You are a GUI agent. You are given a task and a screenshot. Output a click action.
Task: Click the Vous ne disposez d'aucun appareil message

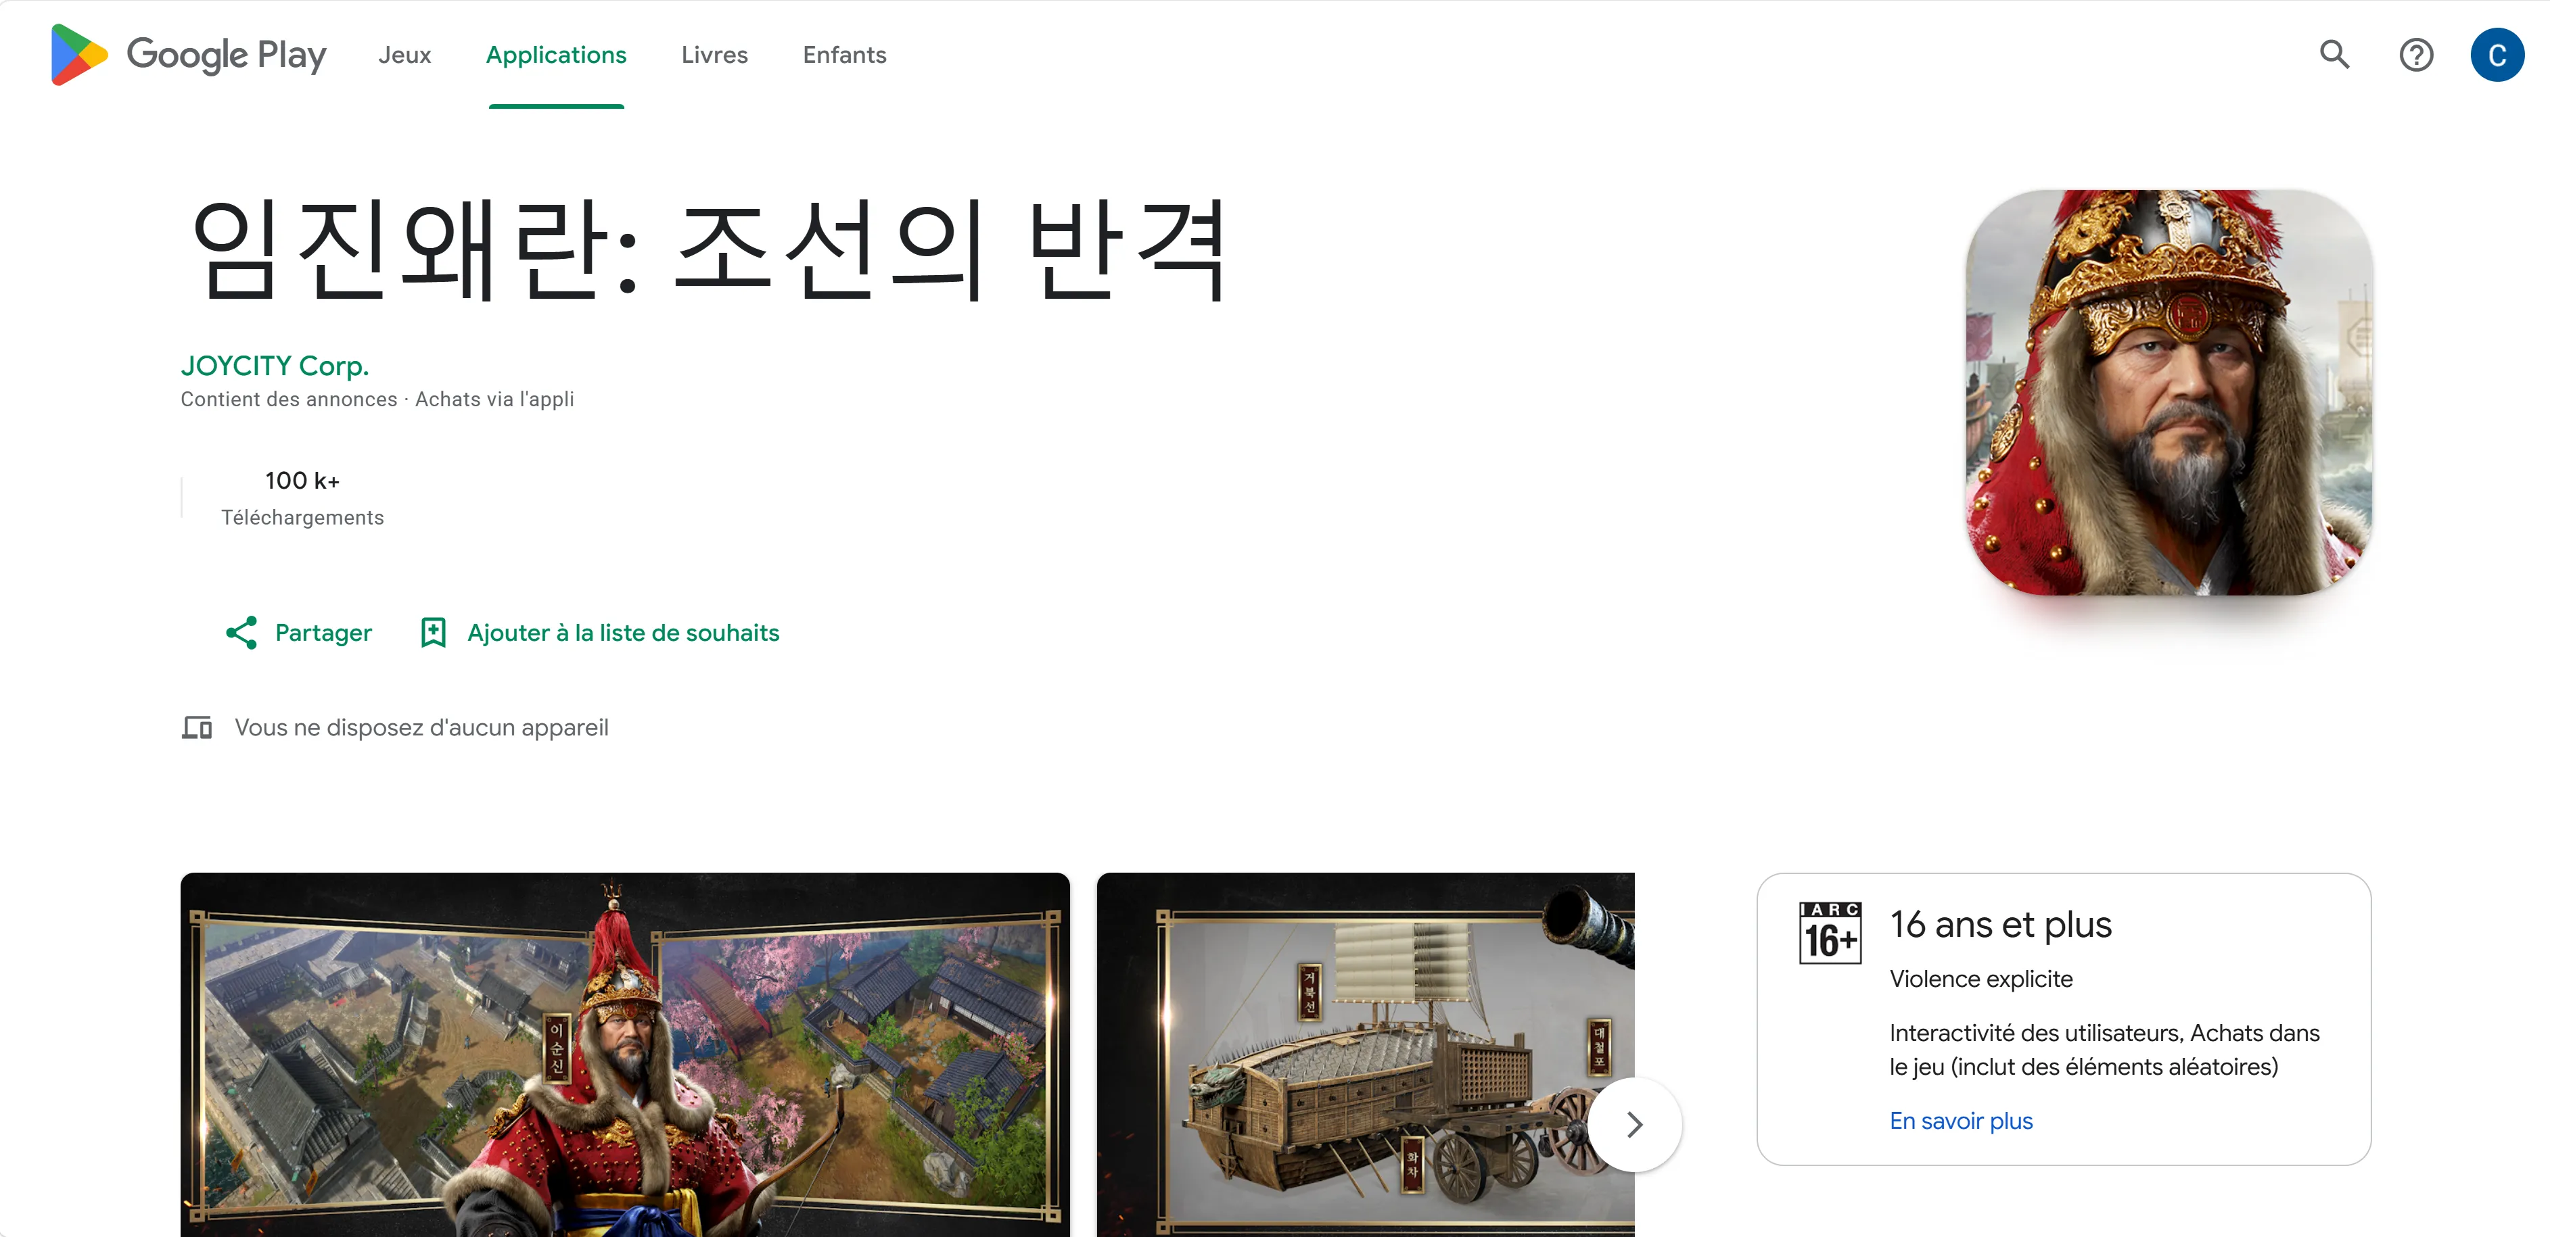[x=421, y=727]
